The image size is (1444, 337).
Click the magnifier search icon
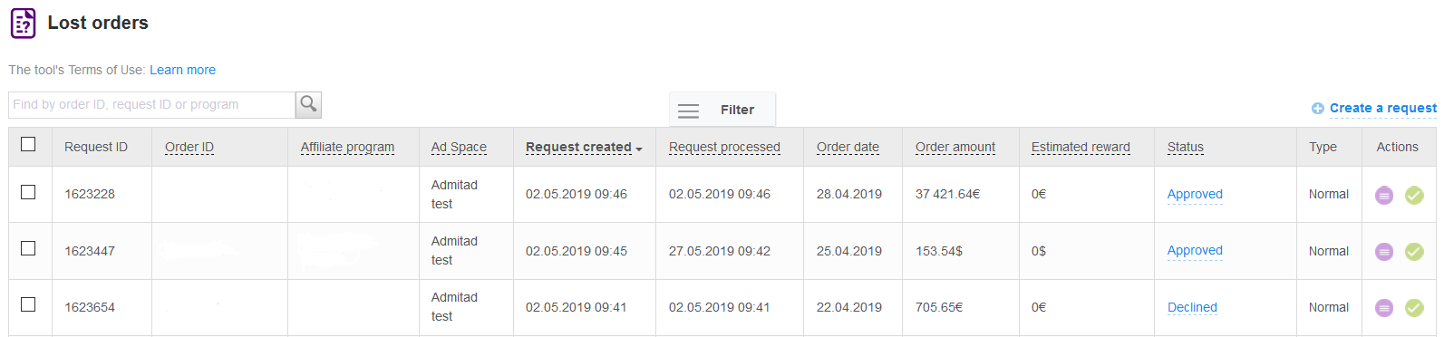click(x=308, y=104)
